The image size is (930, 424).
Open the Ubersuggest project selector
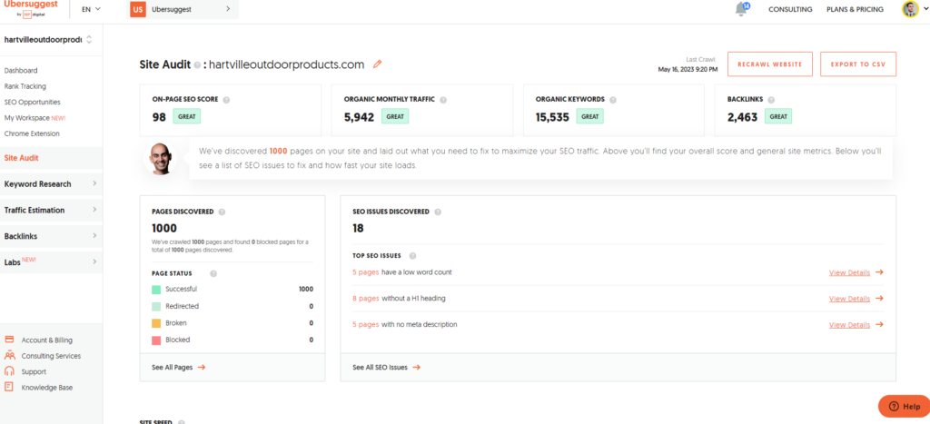[x=183, y=9]
